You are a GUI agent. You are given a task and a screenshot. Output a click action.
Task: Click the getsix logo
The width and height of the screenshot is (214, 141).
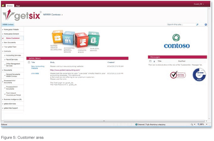(22, 15)
